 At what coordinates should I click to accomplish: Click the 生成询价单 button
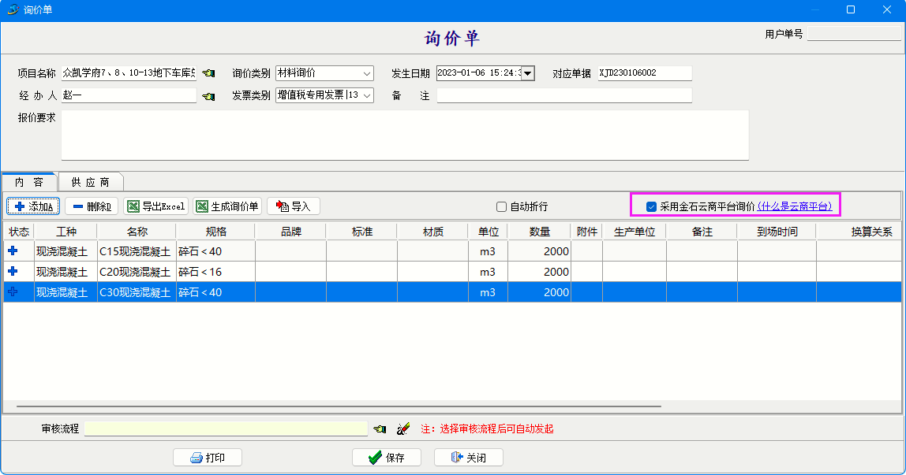(x=227, y=206)
